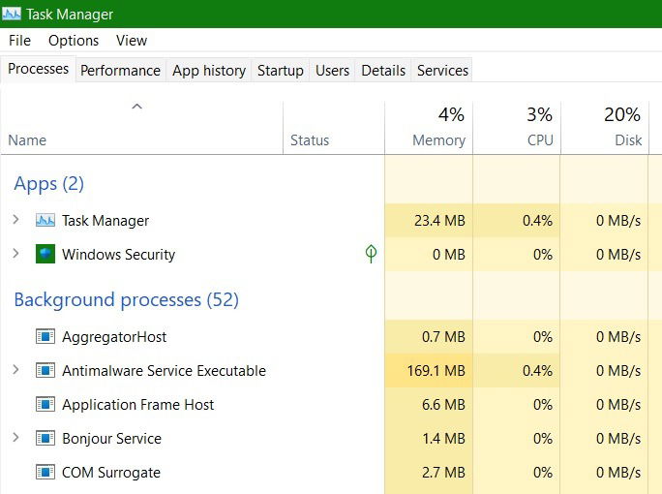Expand the Windows Security app row

tap(15, 253)
